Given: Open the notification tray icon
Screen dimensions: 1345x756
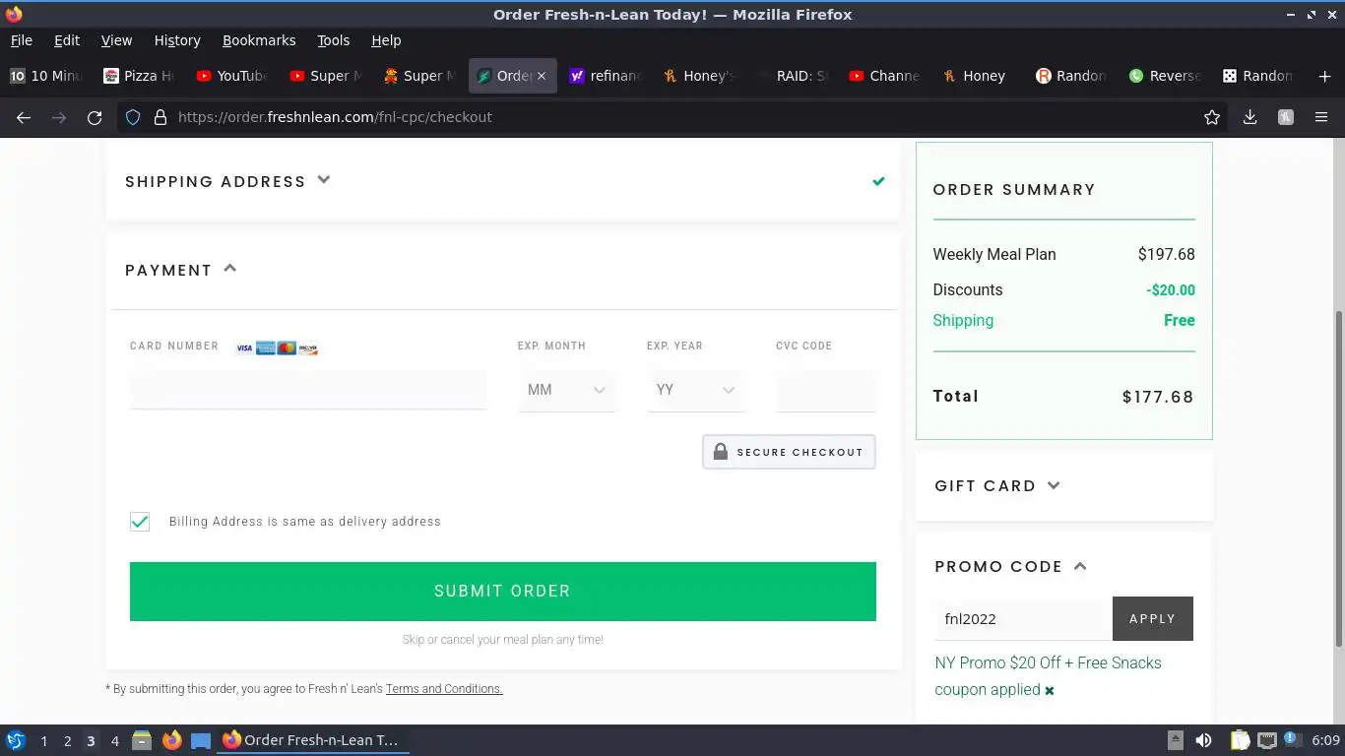Looking at the screenshot, I should point(1292,739).
